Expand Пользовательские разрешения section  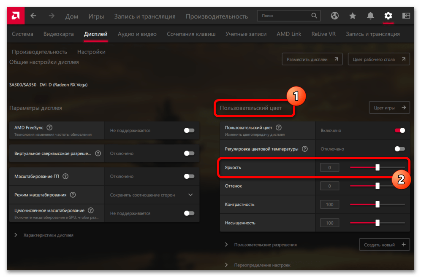click(x=227, y=245)
